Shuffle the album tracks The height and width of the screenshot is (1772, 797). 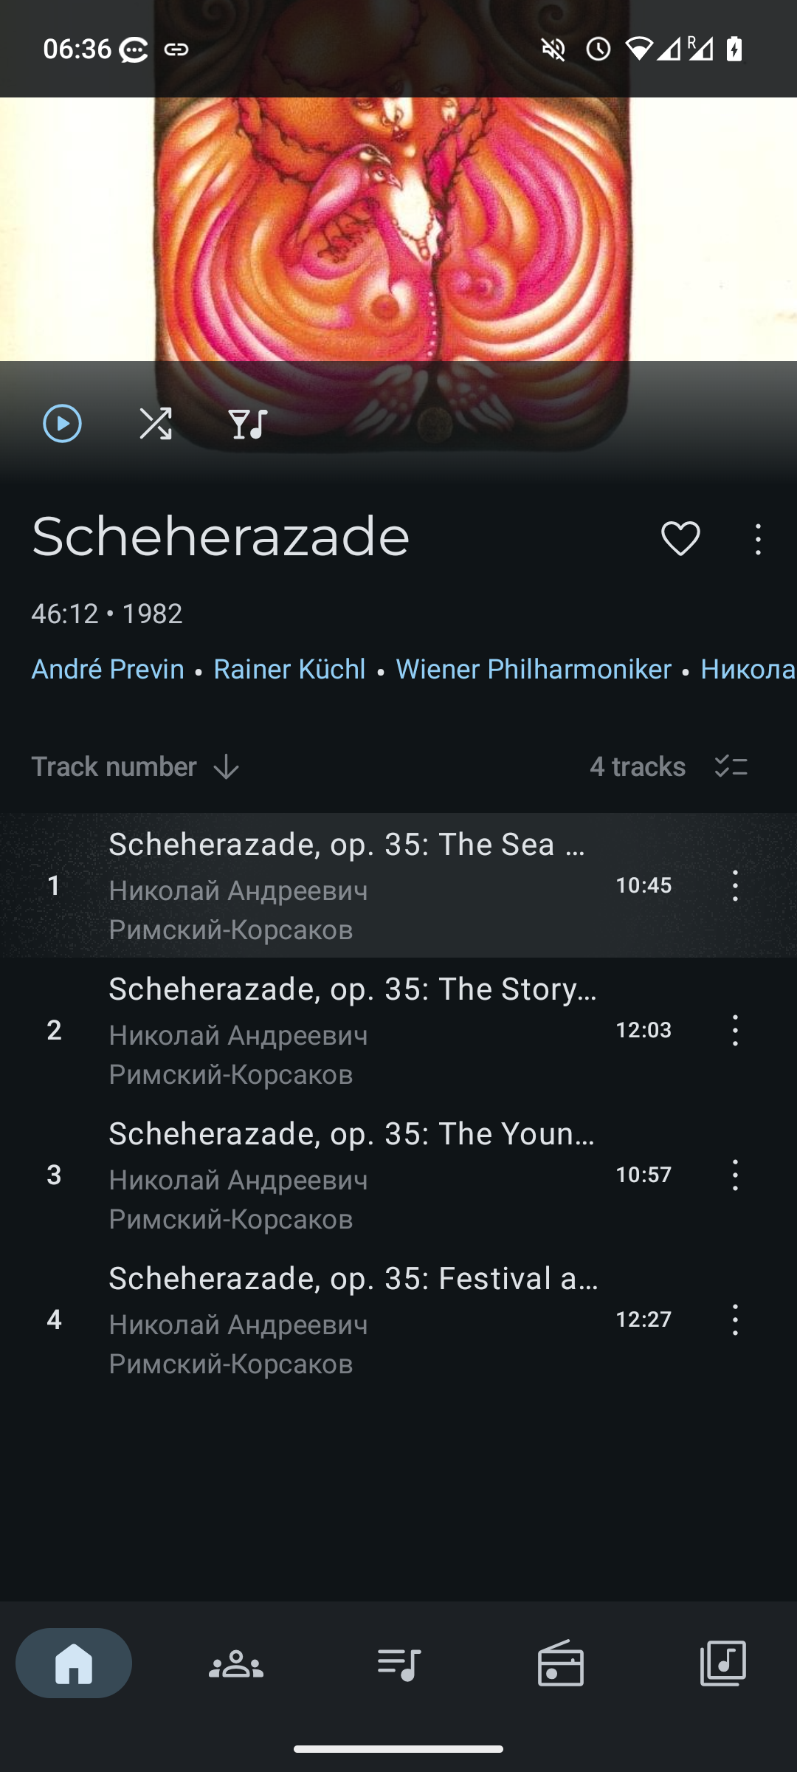(156, 424)
